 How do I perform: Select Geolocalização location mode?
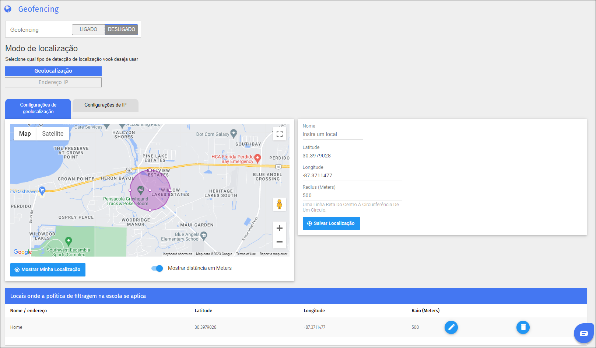(x=53, y=71)
